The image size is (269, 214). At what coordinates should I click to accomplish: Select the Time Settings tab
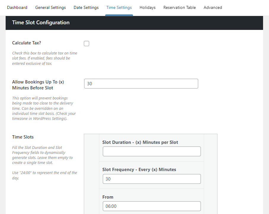click(119, 7)
